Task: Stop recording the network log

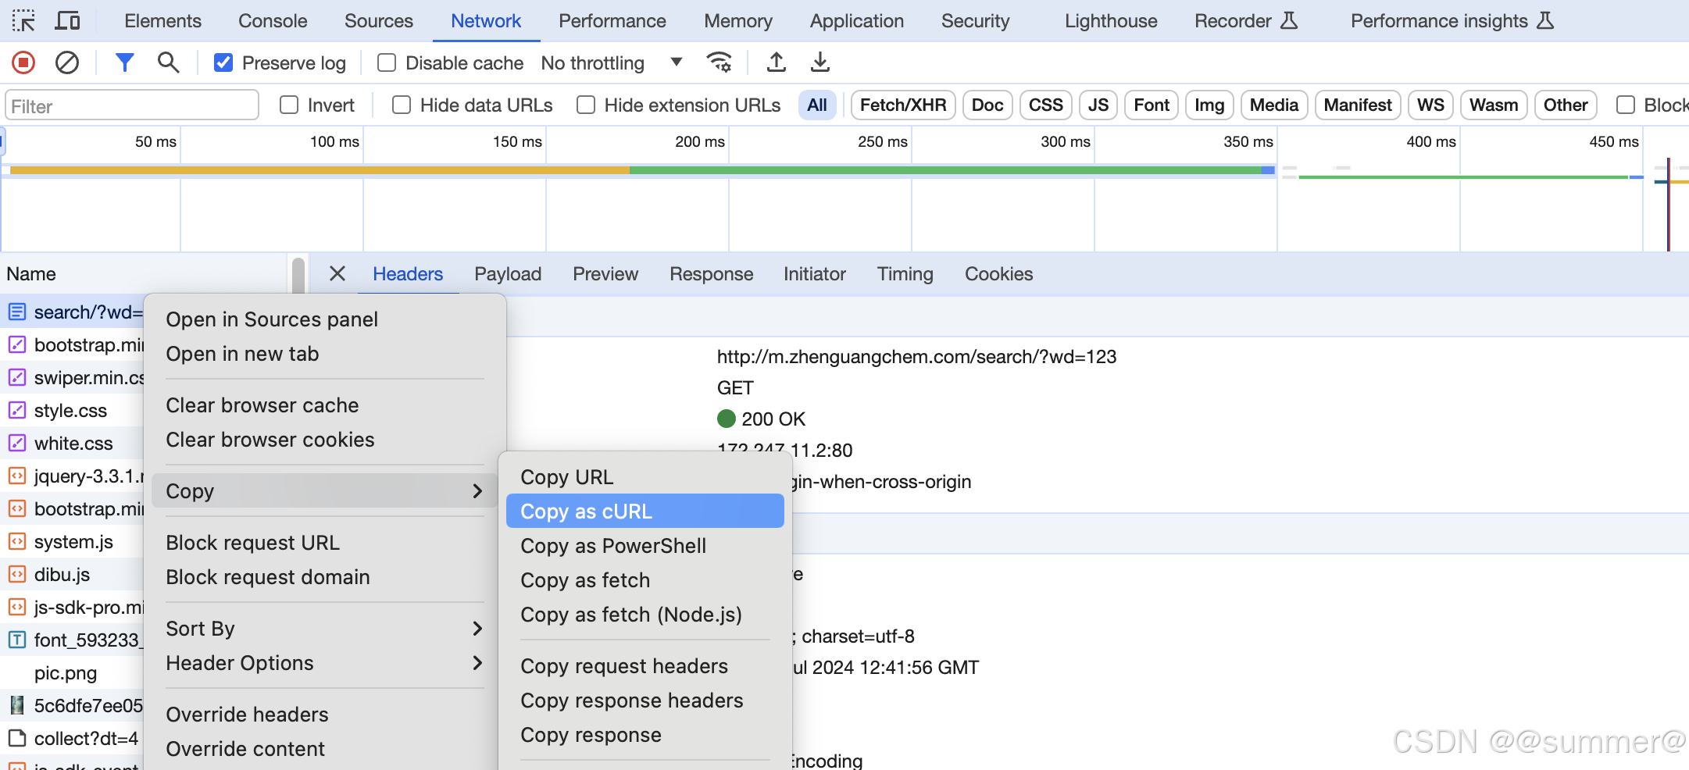Action: click(x=23, y=62)
